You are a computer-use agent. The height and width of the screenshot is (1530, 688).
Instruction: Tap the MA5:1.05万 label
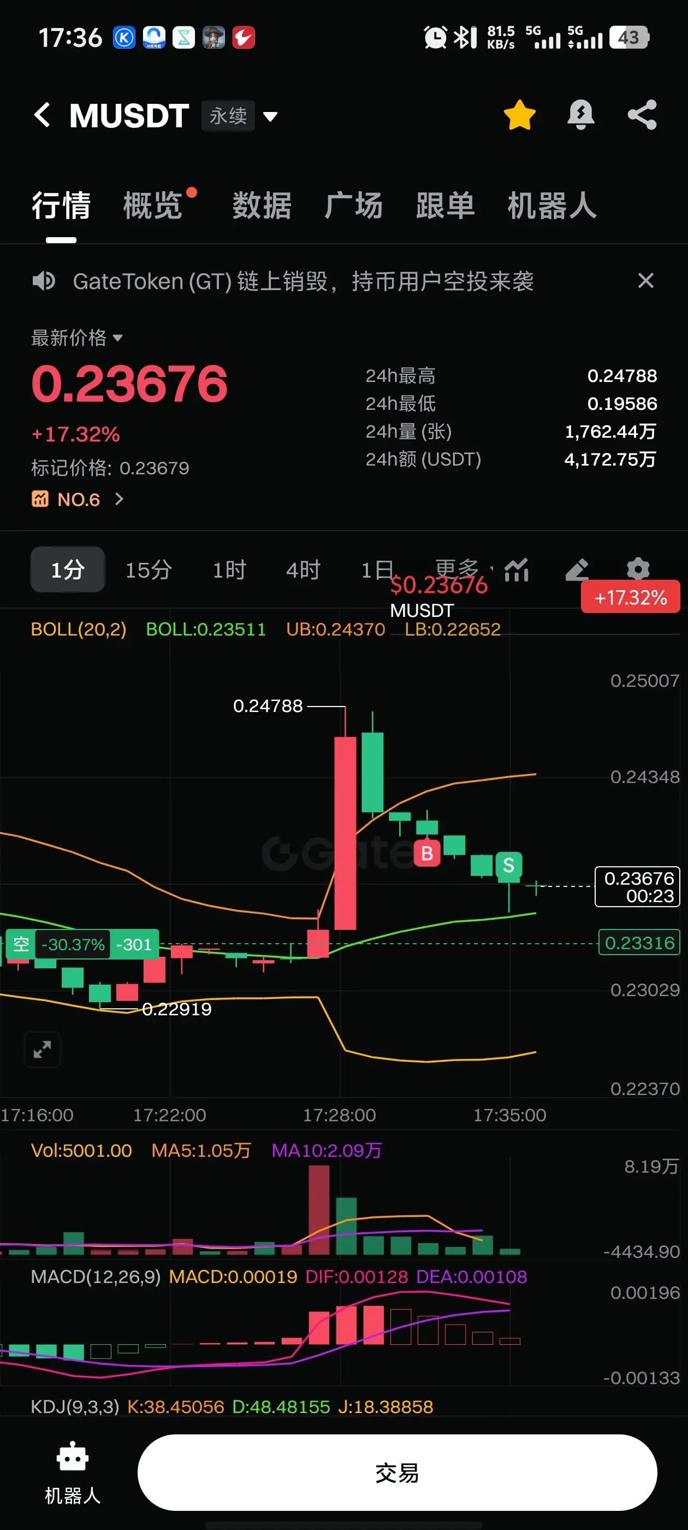click(201, 1150)
